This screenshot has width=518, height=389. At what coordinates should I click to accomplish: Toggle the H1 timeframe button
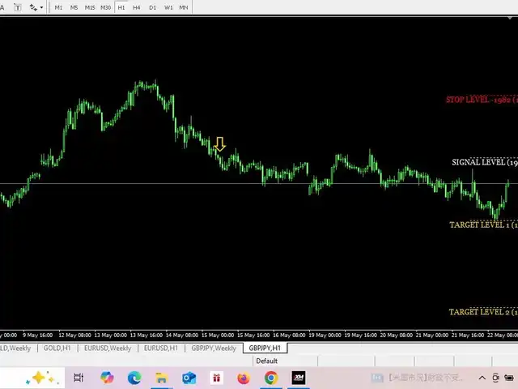[121, 7]
